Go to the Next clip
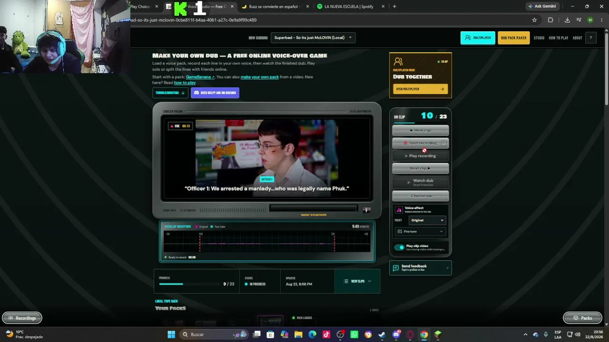This screenshot has height=342, width=609. [421, 168]
